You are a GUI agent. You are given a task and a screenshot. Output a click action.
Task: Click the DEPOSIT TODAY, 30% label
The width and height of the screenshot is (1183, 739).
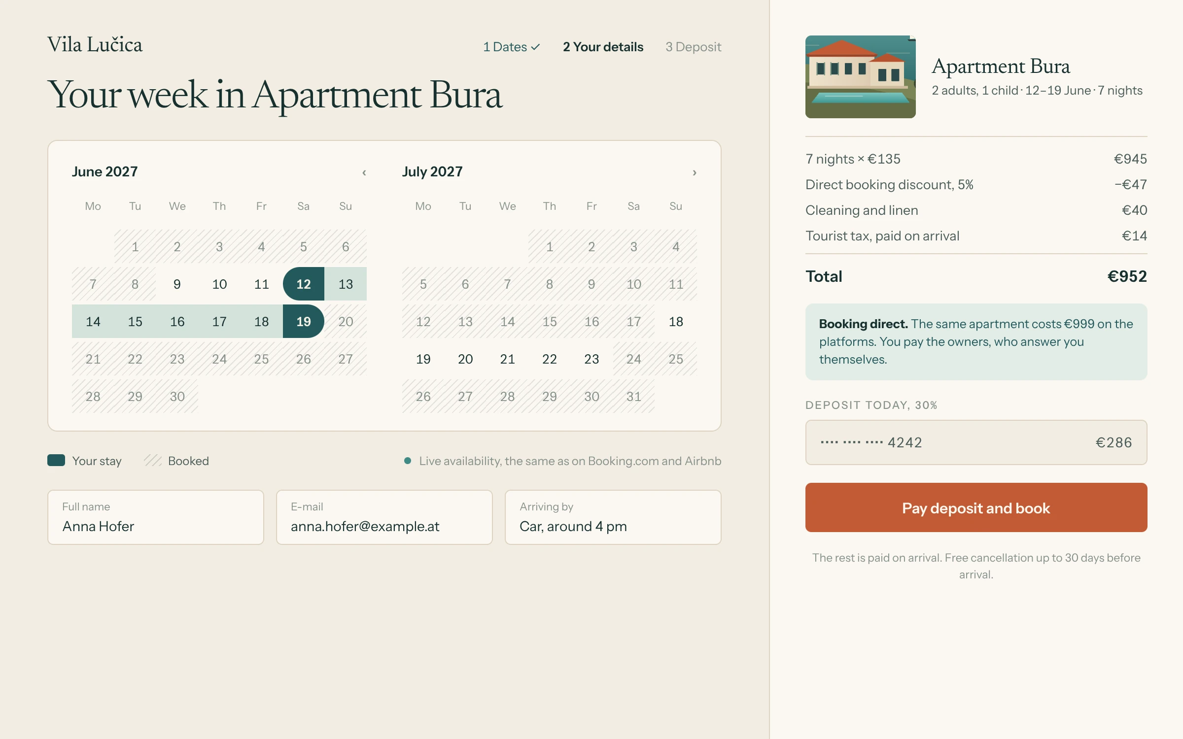point(871,405)
